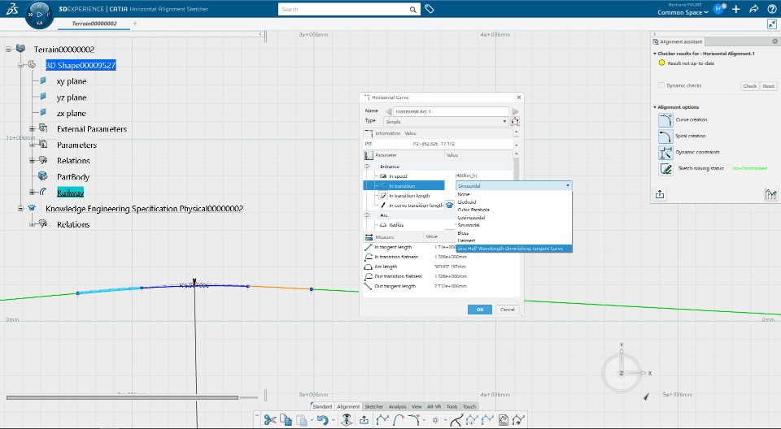Click the Cut scissors icon
Image resolution: width=781 pixels, height=429 pixels.
tap(270, 420)
